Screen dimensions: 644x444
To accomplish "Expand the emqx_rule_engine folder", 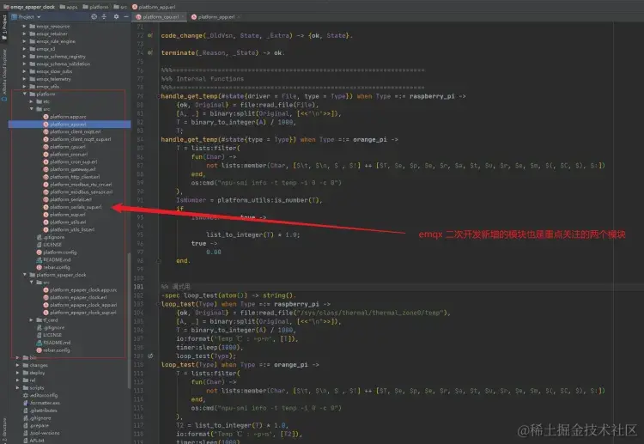I will [24, 41].
